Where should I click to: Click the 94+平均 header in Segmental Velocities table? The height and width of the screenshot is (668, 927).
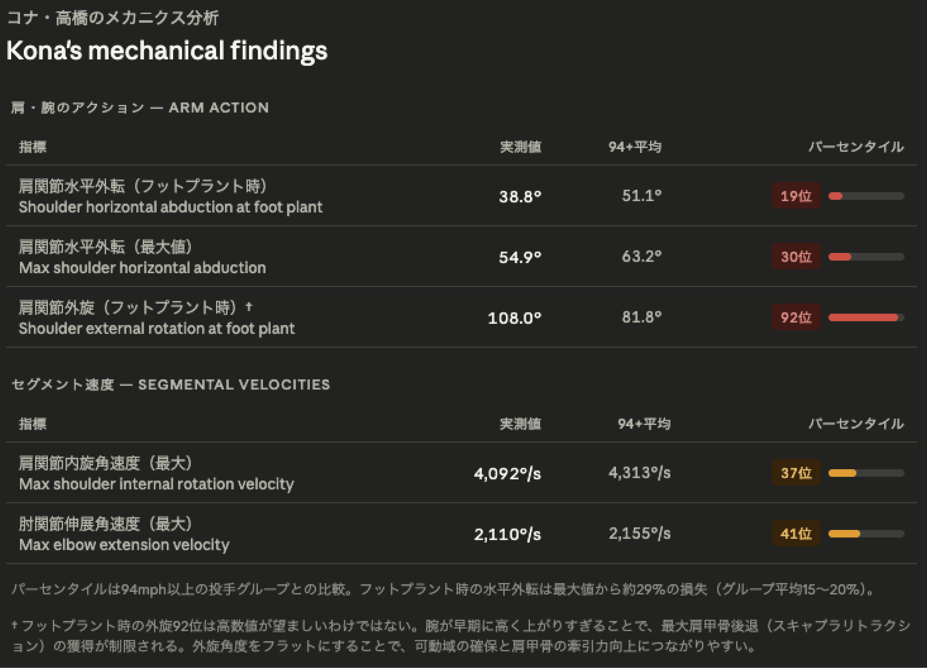[x=644, y=424]
